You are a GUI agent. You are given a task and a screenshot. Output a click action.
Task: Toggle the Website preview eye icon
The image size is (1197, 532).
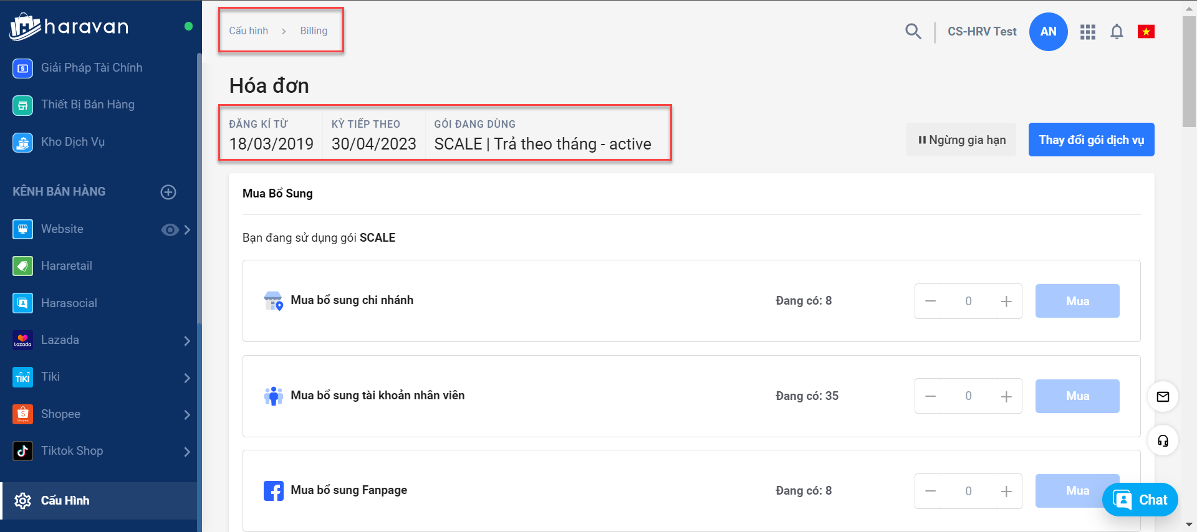[170, 230]
